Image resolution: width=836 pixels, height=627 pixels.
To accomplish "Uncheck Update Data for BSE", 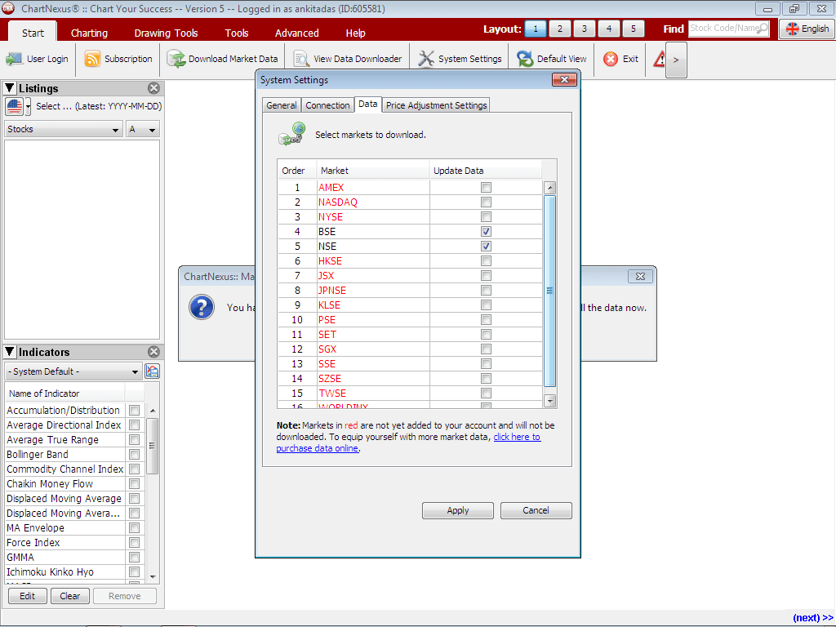I will click(486, 231).
